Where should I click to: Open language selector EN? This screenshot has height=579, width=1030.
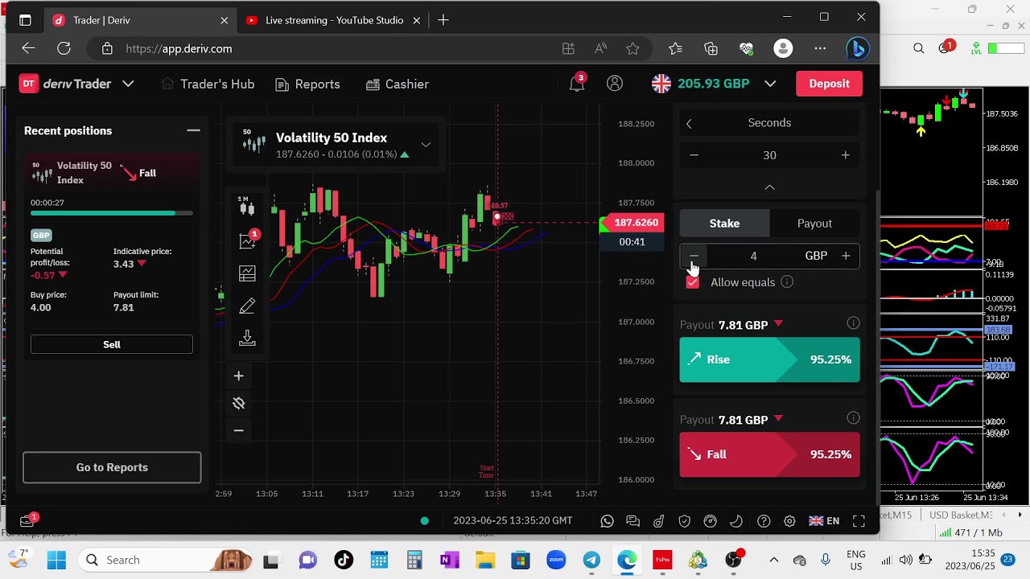tap(824, 521)
